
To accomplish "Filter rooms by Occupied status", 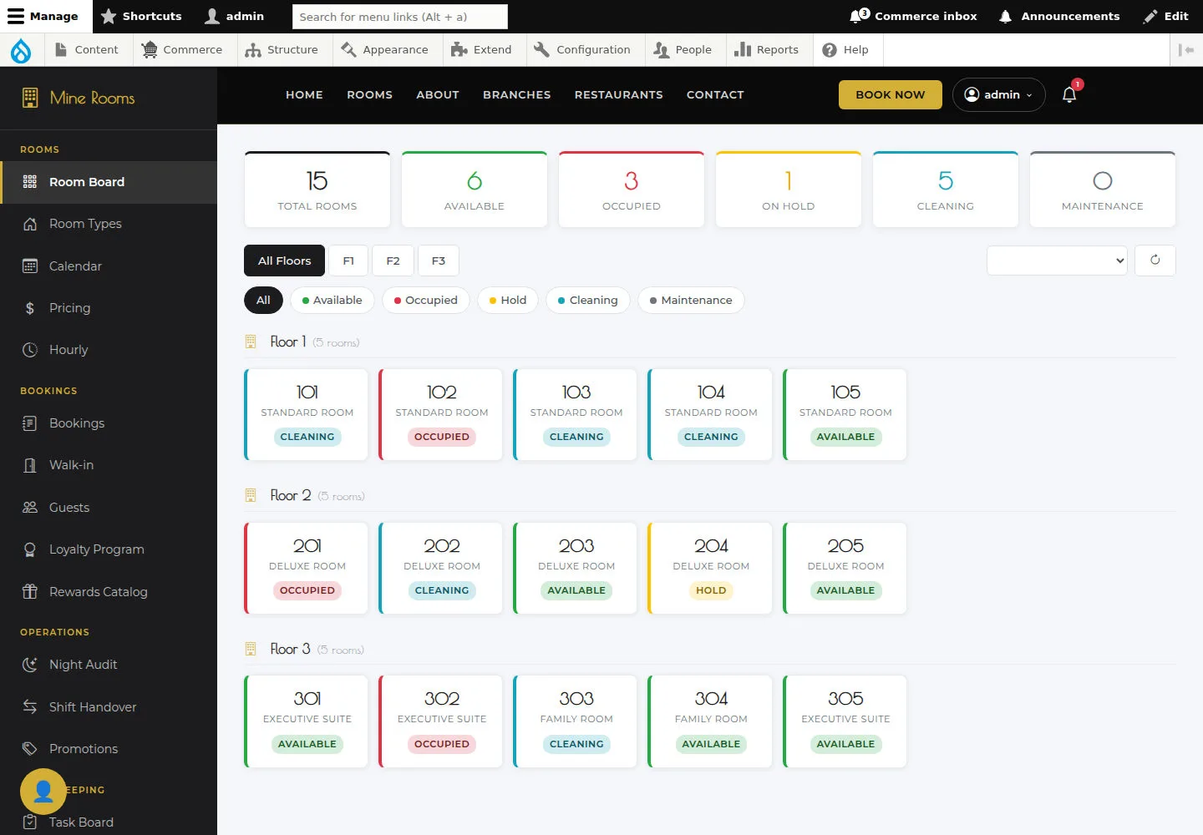I will tap(426, 301).
